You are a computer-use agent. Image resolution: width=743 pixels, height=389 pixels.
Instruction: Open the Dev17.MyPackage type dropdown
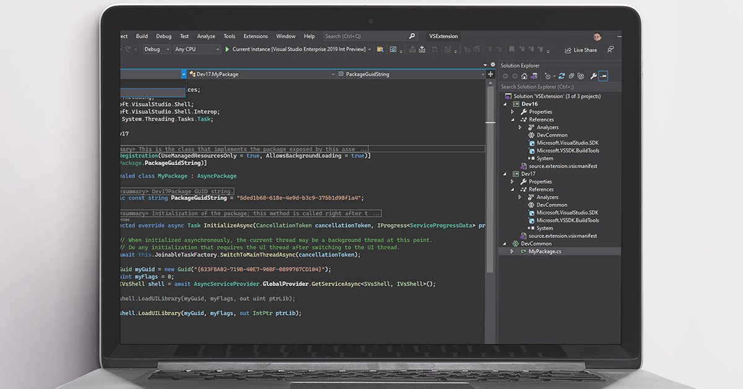261,74
